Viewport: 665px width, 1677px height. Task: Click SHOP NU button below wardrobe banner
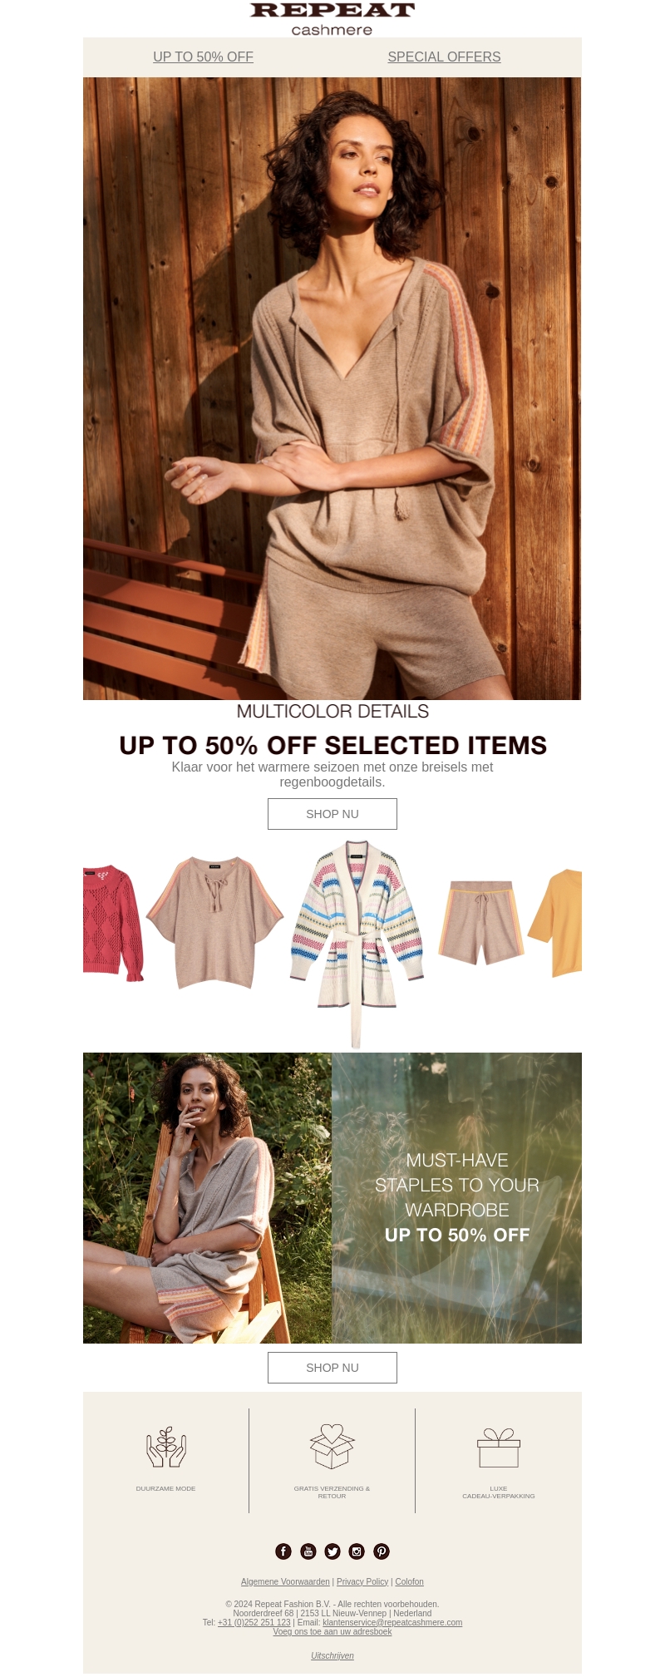coord(332,1368)
